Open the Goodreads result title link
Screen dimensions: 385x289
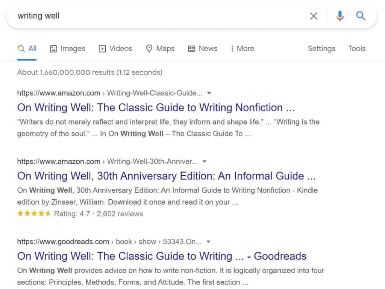[162, 256]
